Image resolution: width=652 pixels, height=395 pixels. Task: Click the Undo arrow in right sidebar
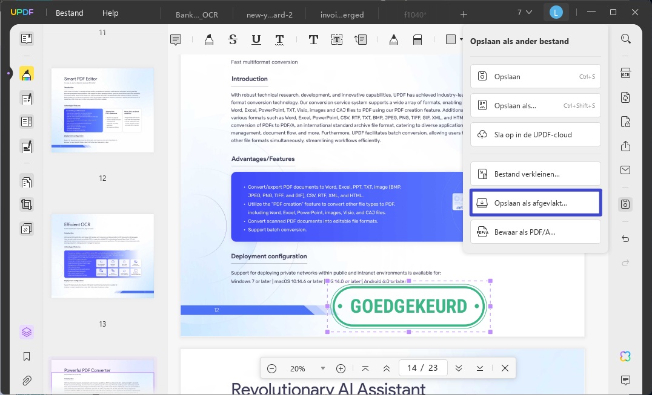click(x=626, y=238)
